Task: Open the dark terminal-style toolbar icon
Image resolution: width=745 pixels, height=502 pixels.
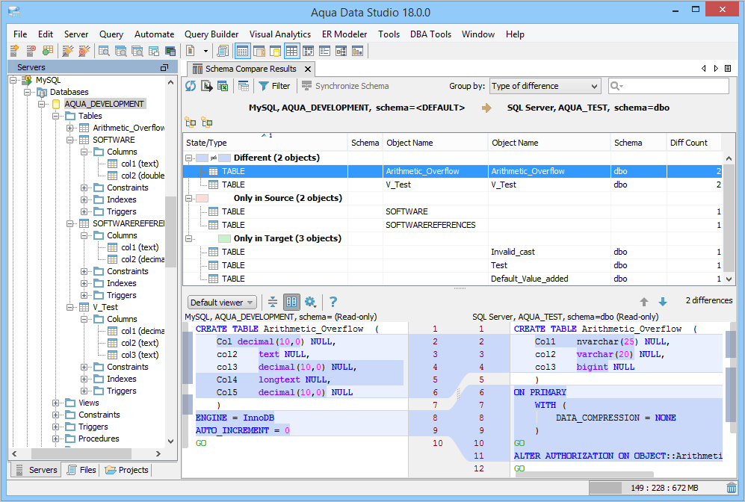Action: tap(170, 51)
